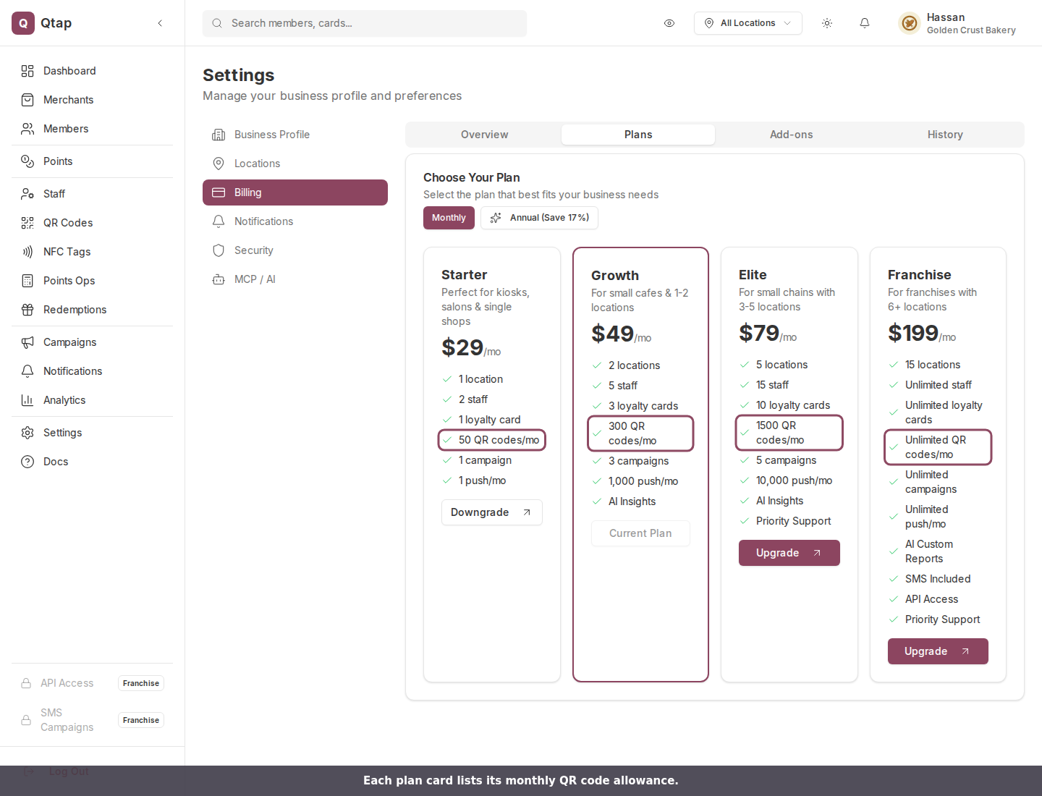Click the Points coins icon
The image size is (1042, 796).
[27, 161]
